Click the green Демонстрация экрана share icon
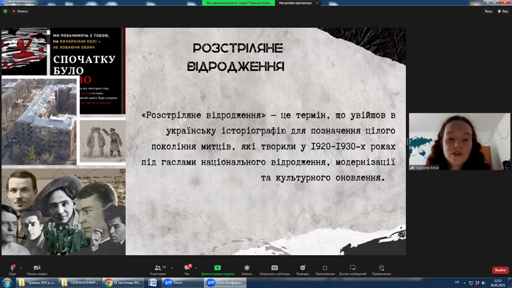Viewport: 512px width, 288px height. (x=217, y=268)
